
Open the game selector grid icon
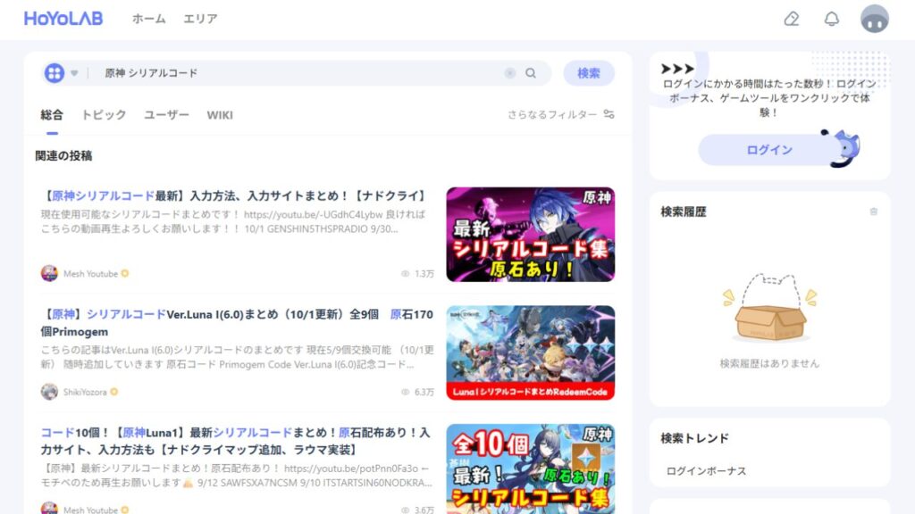(55, 72)
